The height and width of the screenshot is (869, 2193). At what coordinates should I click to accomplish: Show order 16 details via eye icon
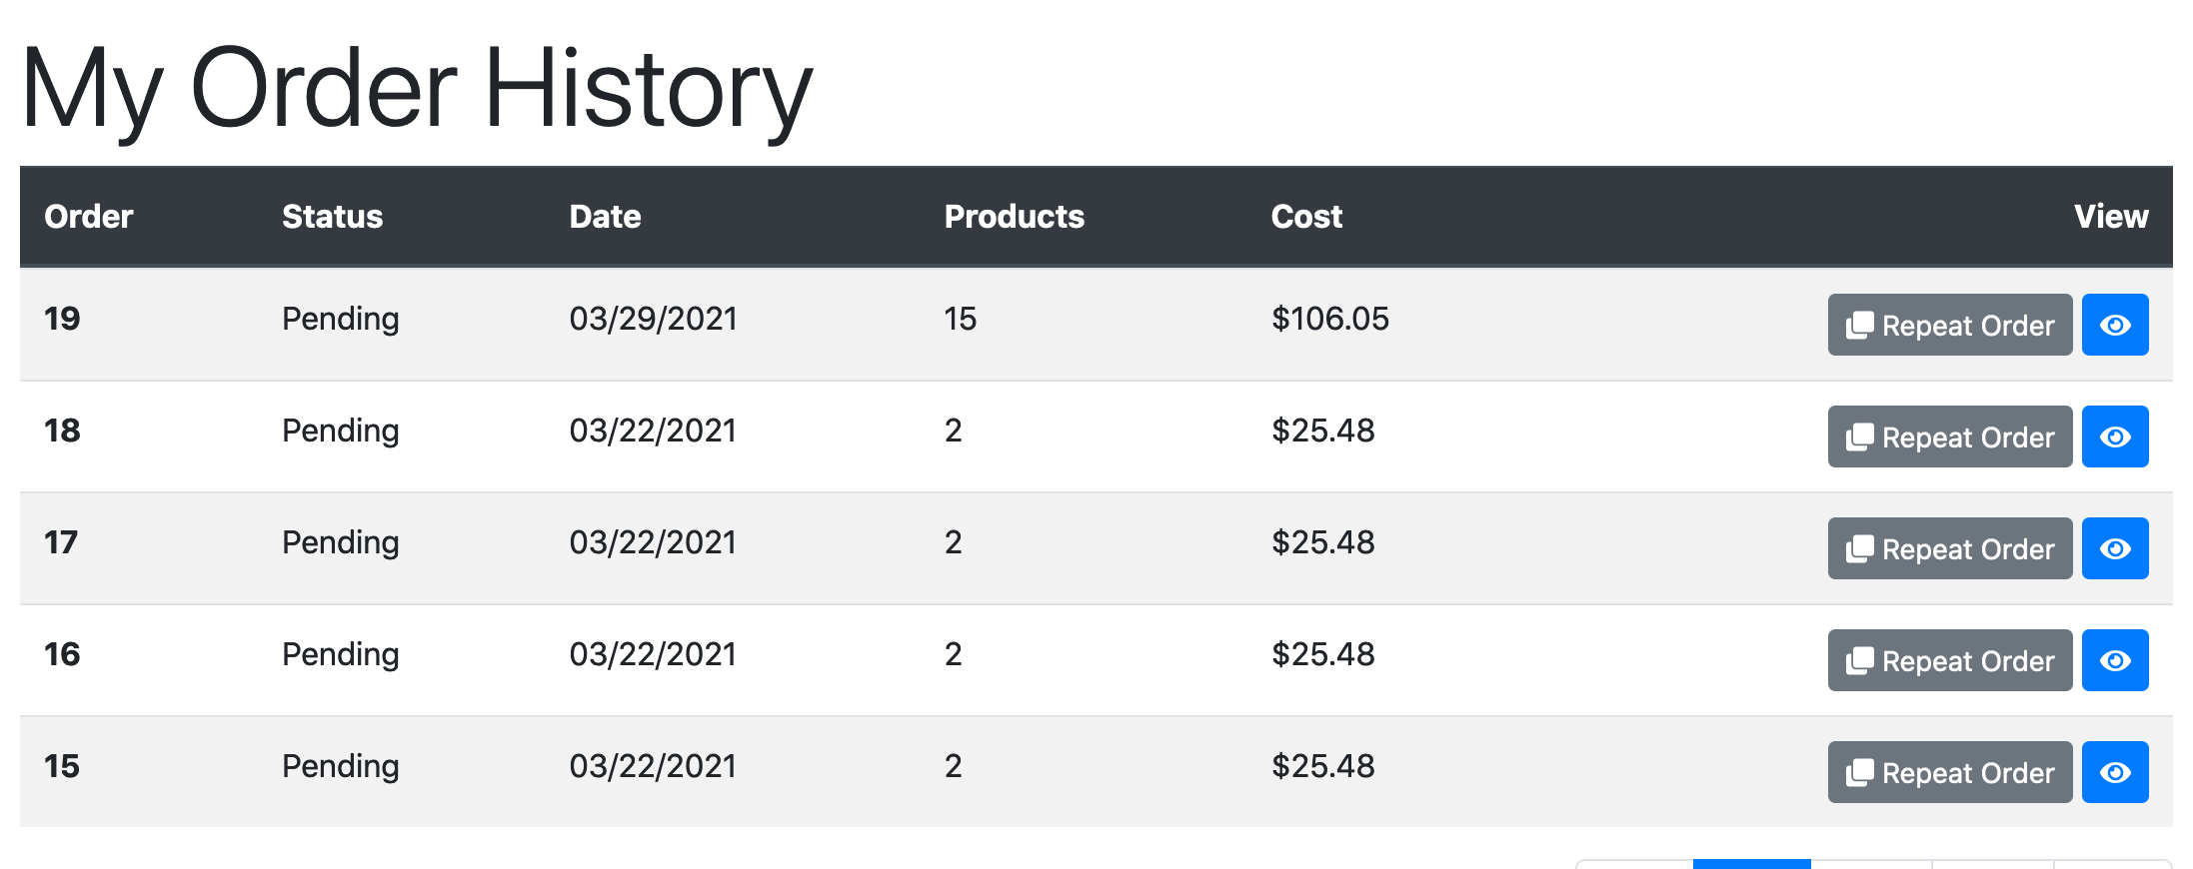(2115, 660)
